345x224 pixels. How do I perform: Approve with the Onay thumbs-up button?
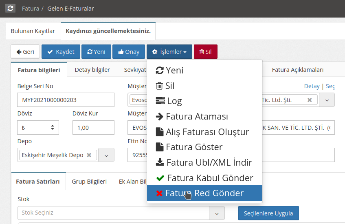129,52
